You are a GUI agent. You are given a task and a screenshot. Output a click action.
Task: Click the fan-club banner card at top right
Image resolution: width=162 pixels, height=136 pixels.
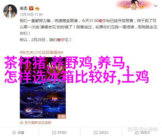point(134,5)
